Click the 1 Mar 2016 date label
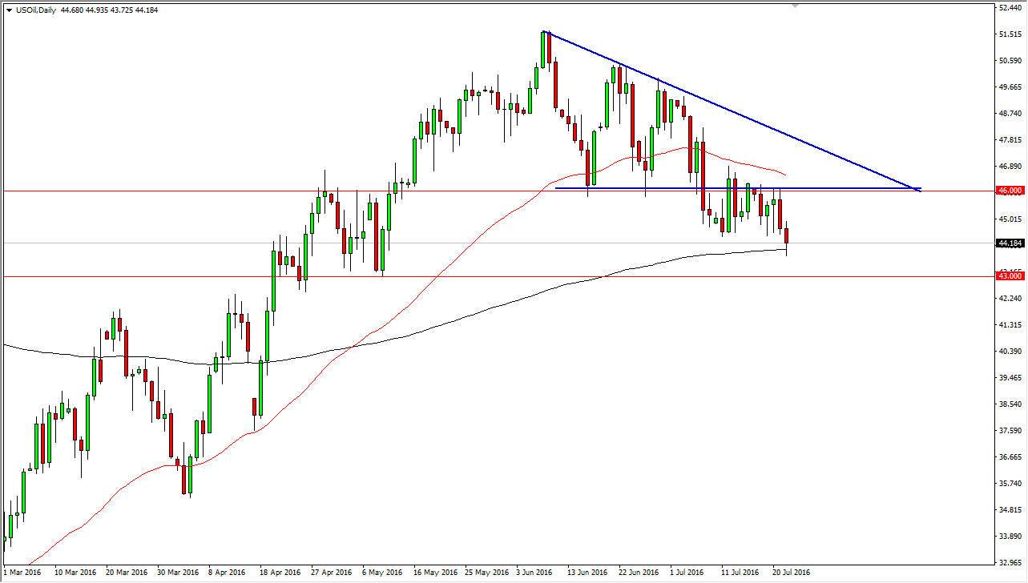The height and width of the screenshot is (583, 1028). [x=22, y=573]
